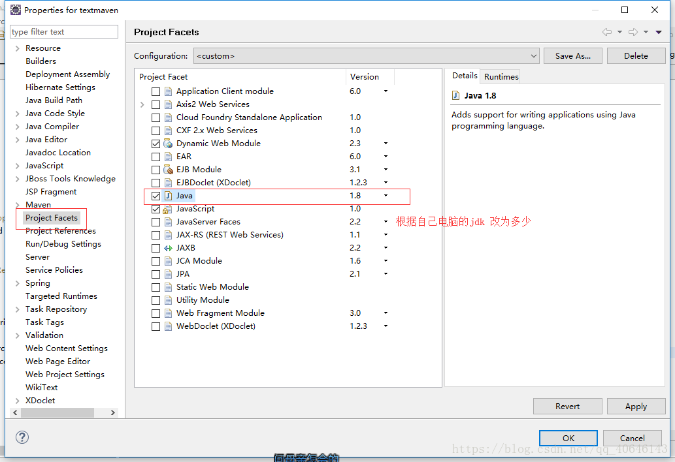Click the Cloud Foundry Standalone Application icon
675x462 pixels.
169,117
